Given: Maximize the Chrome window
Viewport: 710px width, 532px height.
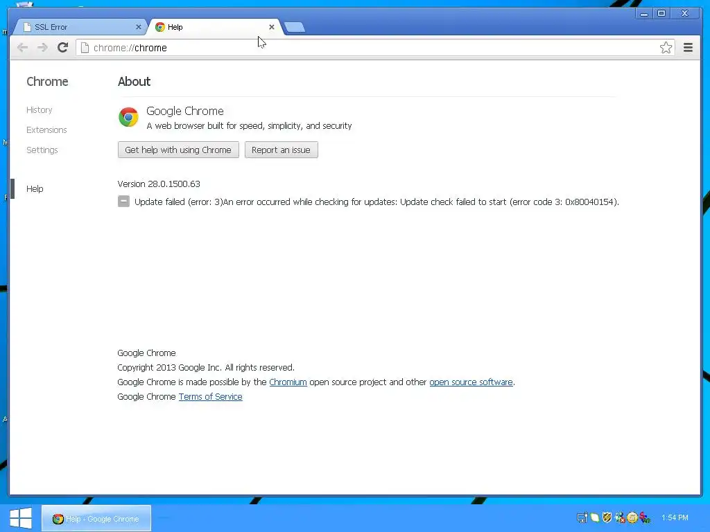Looking at the screenshot, I should tap(661, 14).
